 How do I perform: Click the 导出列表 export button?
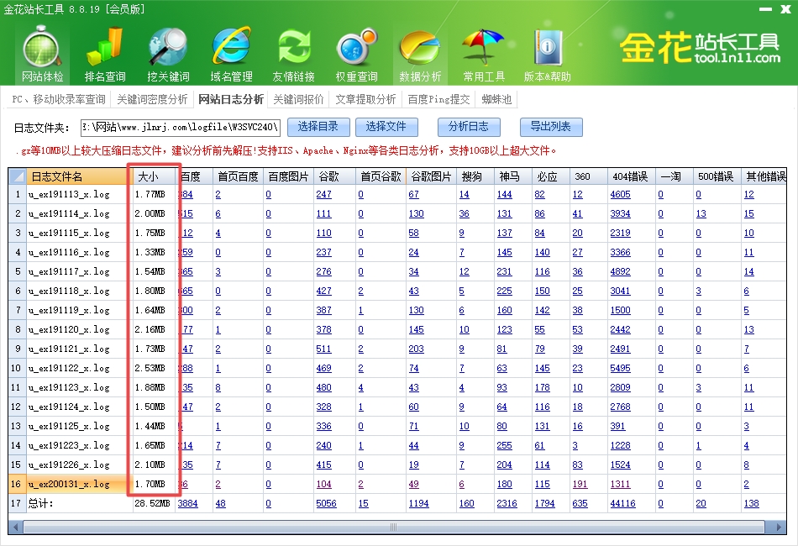(550, 127)
